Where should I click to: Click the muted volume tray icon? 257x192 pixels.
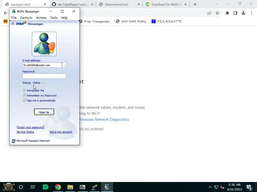222,187
